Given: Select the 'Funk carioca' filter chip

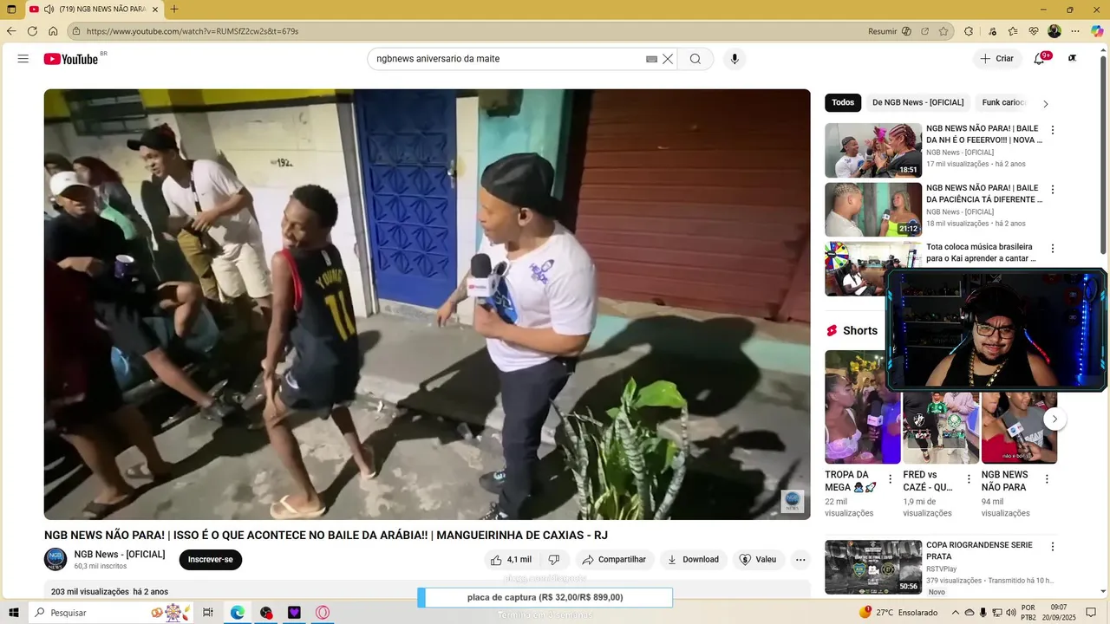Looking at the screenshot, I should (1003, 102).
